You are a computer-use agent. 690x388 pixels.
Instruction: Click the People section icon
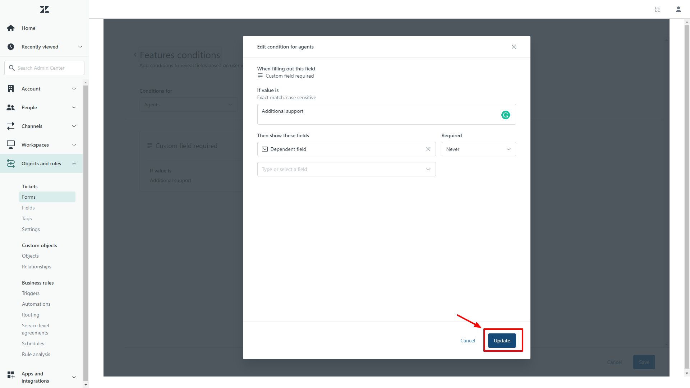10,107
